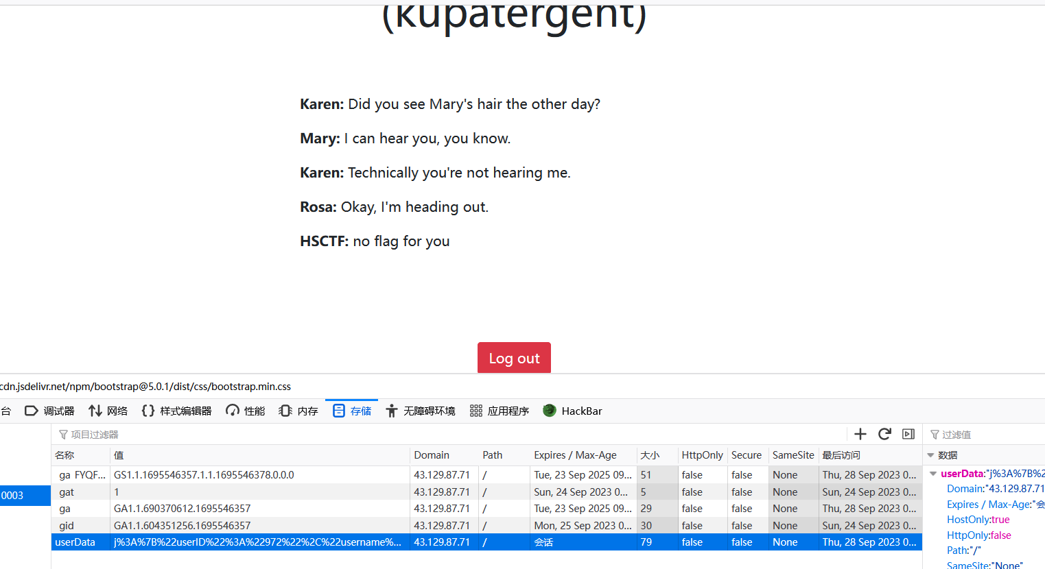Open the 网络 network panel

pyautogui.click(x=108, y=411)
